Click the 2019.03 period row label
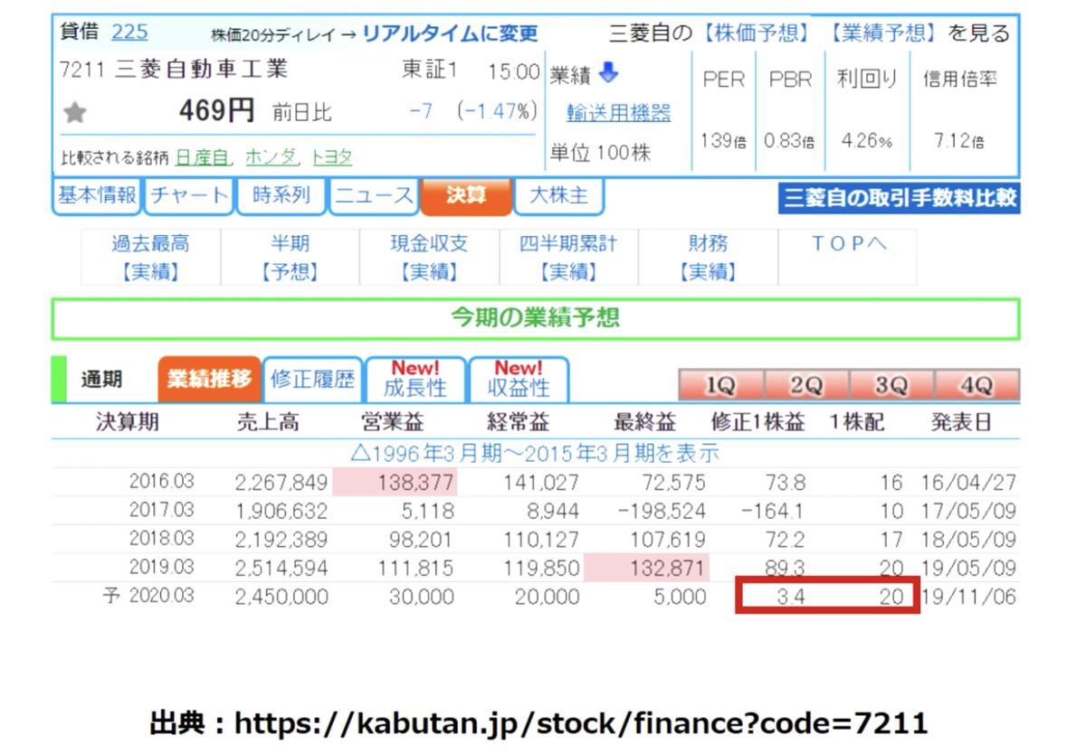 tap(161, 568)
